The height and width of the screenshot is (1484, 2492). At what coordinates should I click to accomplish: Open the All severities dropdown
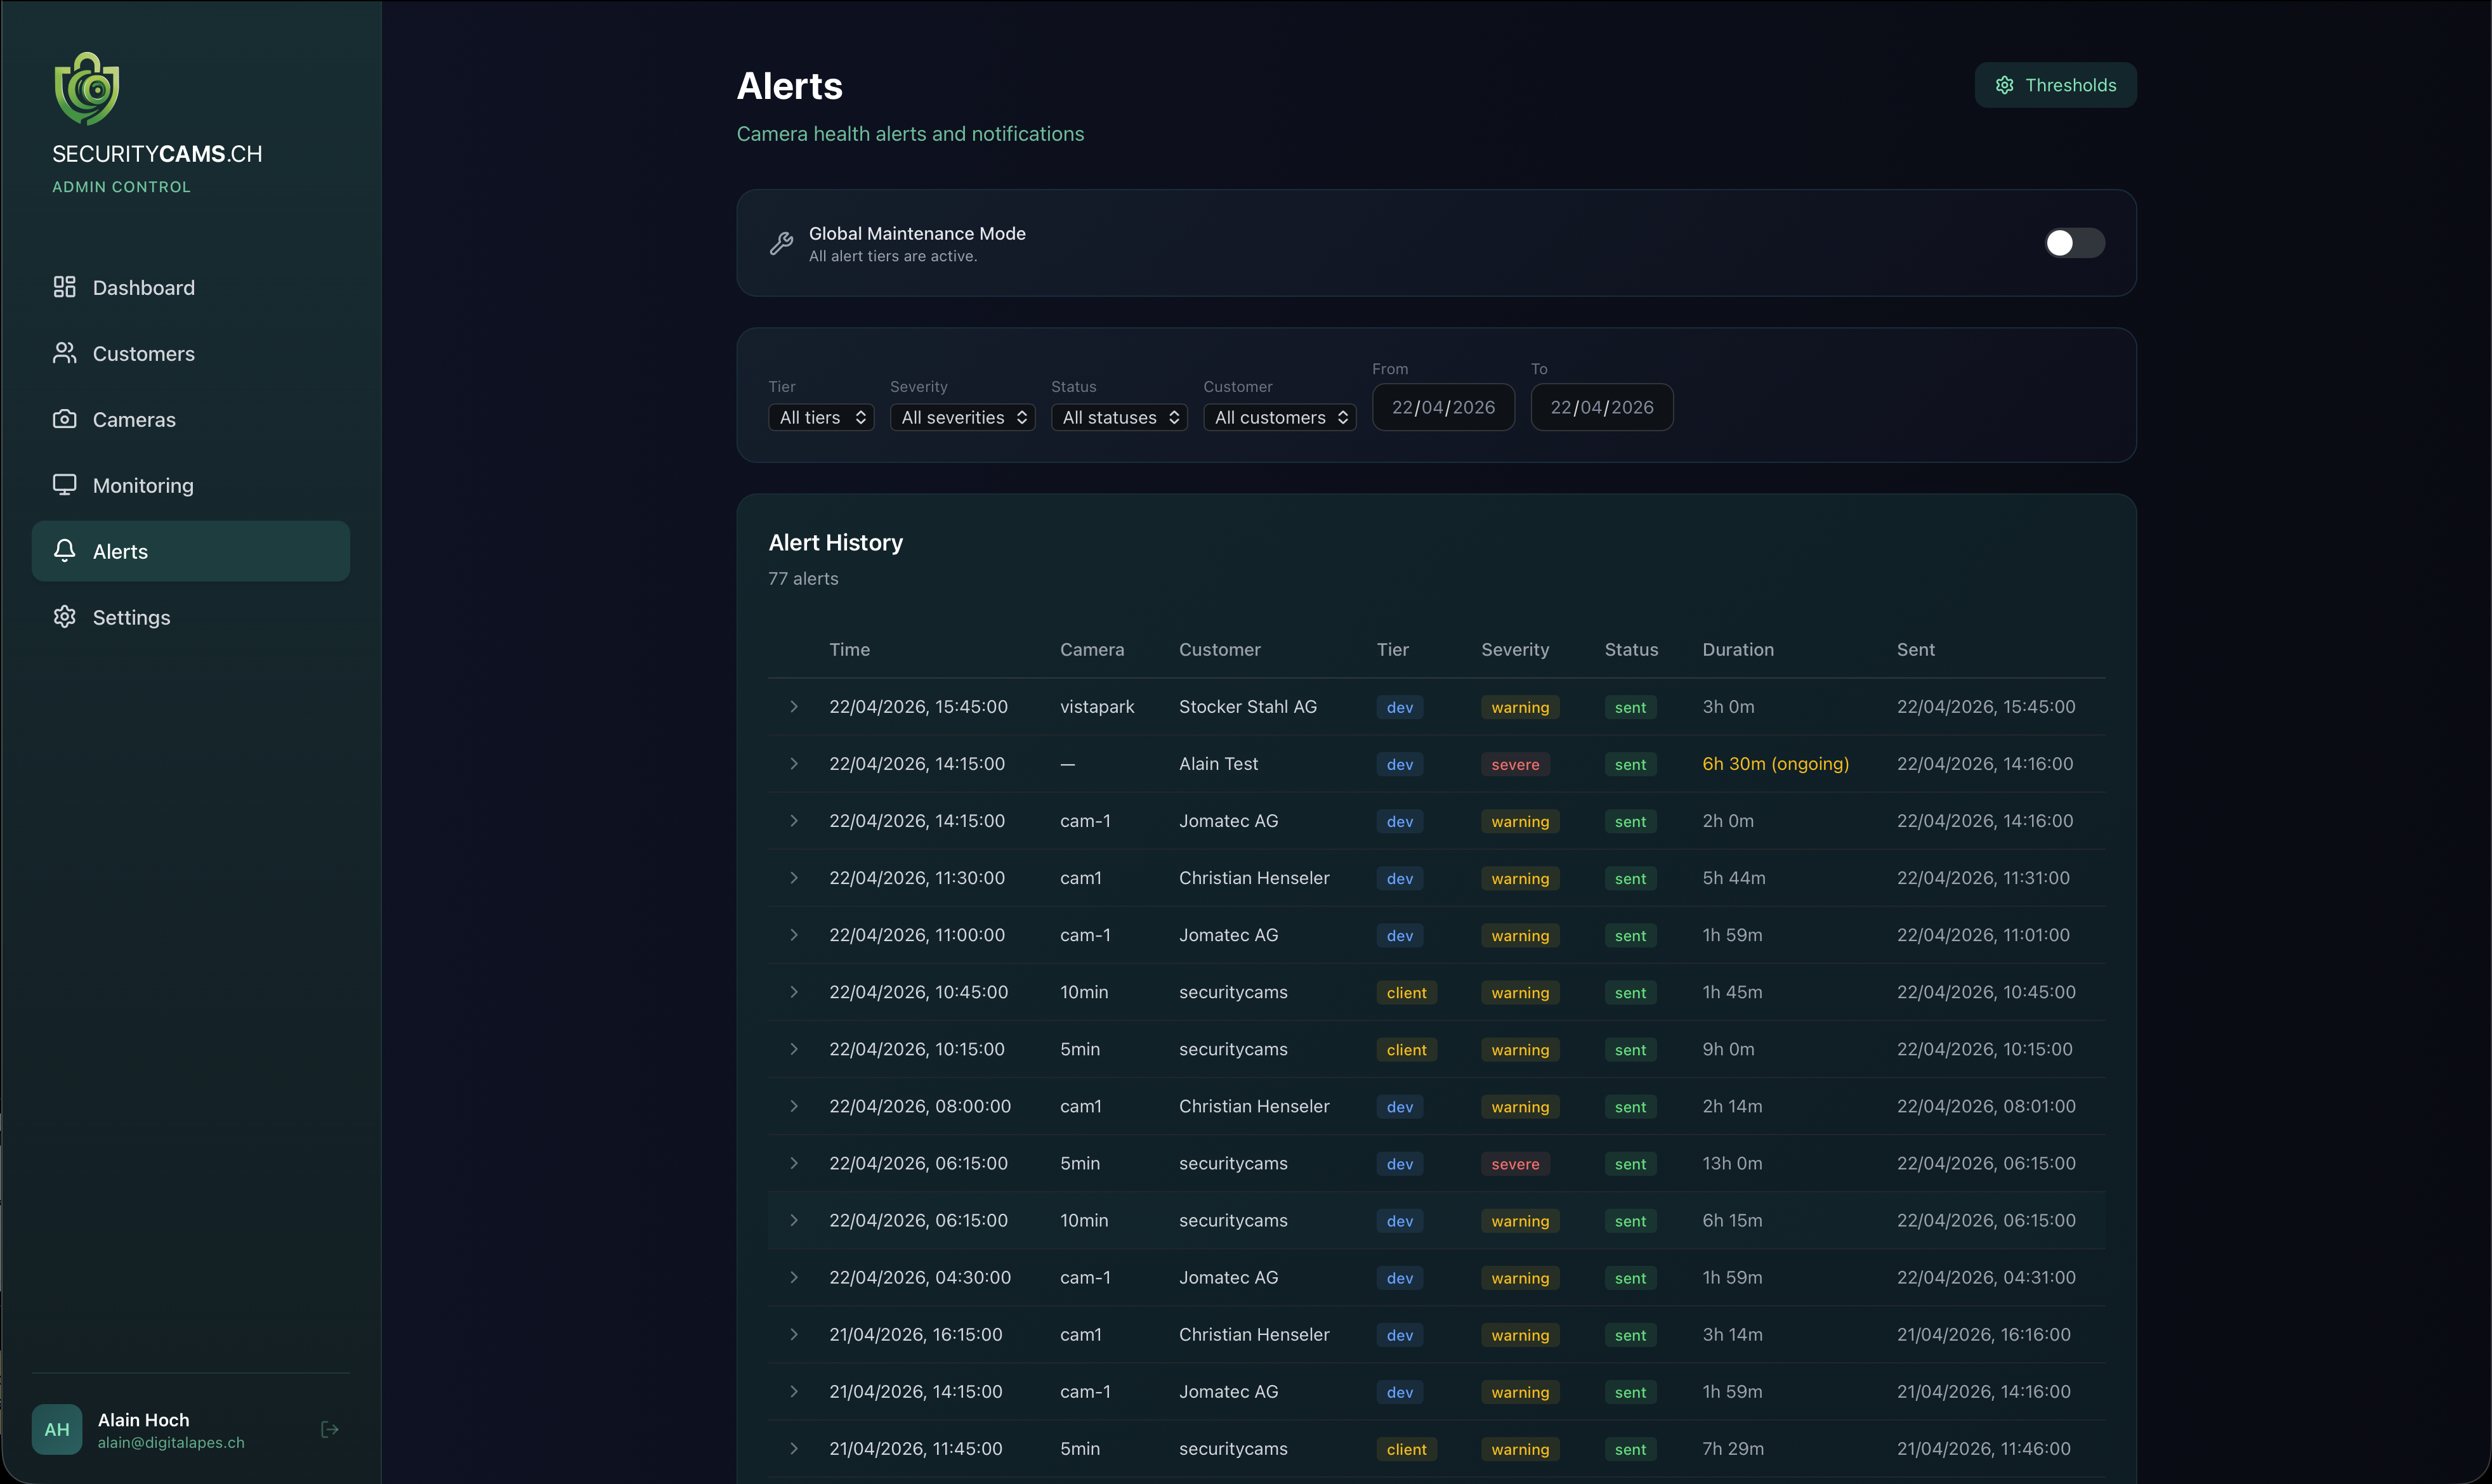tap(961, 417)
